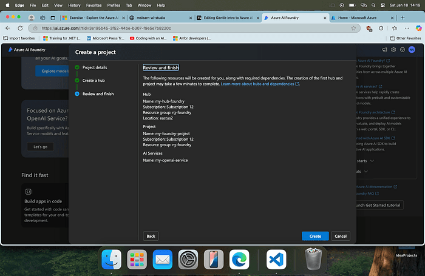Click the Create button
The width and height of the screenshot is (425, 276).
coord(315,236)
